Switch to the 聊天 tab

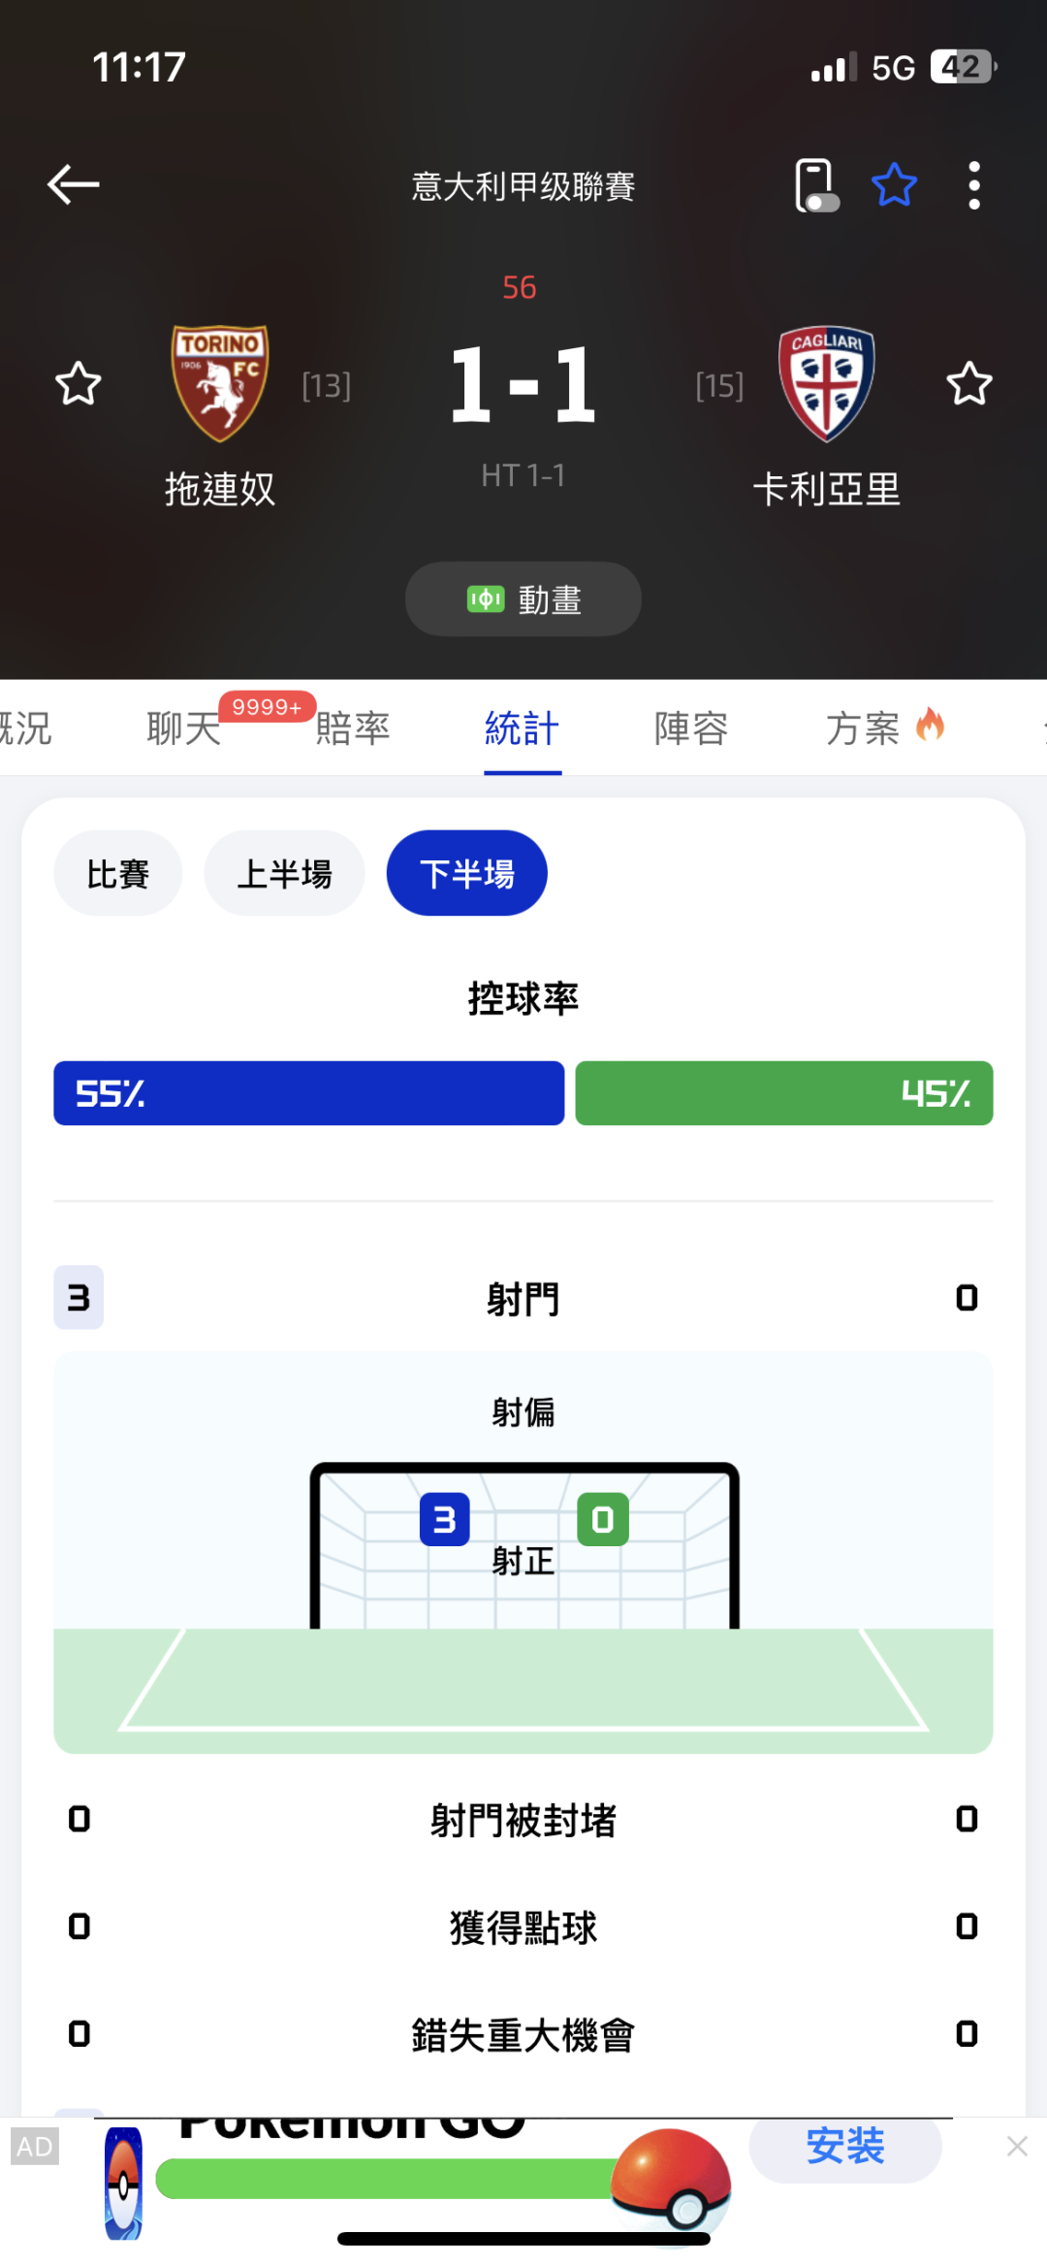click(x=184, y=729)
